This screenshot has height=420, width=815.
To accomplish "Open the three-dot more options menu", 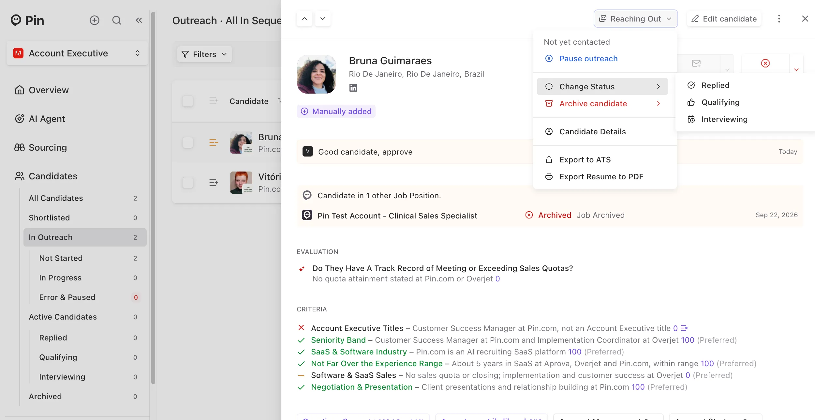I will (x=779, y=19).
